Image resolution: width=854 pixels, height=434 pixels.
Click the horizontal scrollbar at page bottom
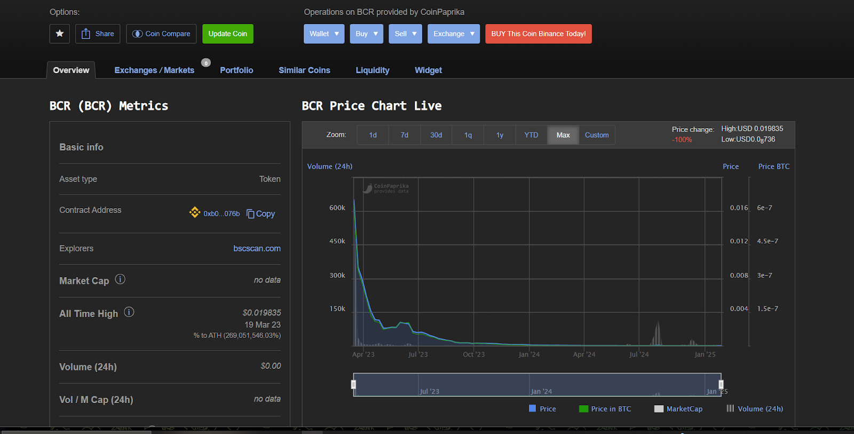(76, 432)
